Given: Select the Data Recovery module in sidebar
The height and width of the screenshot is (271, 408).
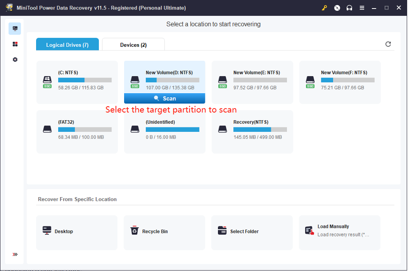Looking at the screenshot, I should coord(15,28).
